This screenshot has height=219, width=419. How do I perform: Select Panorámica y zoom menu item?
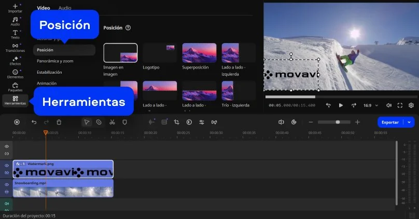[x=54, y=61]
